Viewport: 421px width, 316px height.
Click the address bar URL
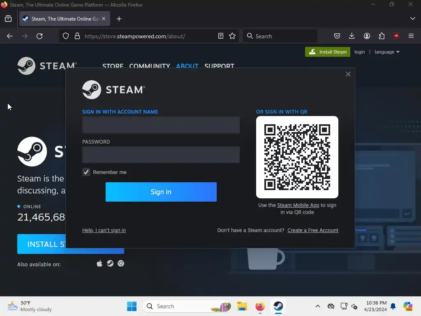[135, 36]
